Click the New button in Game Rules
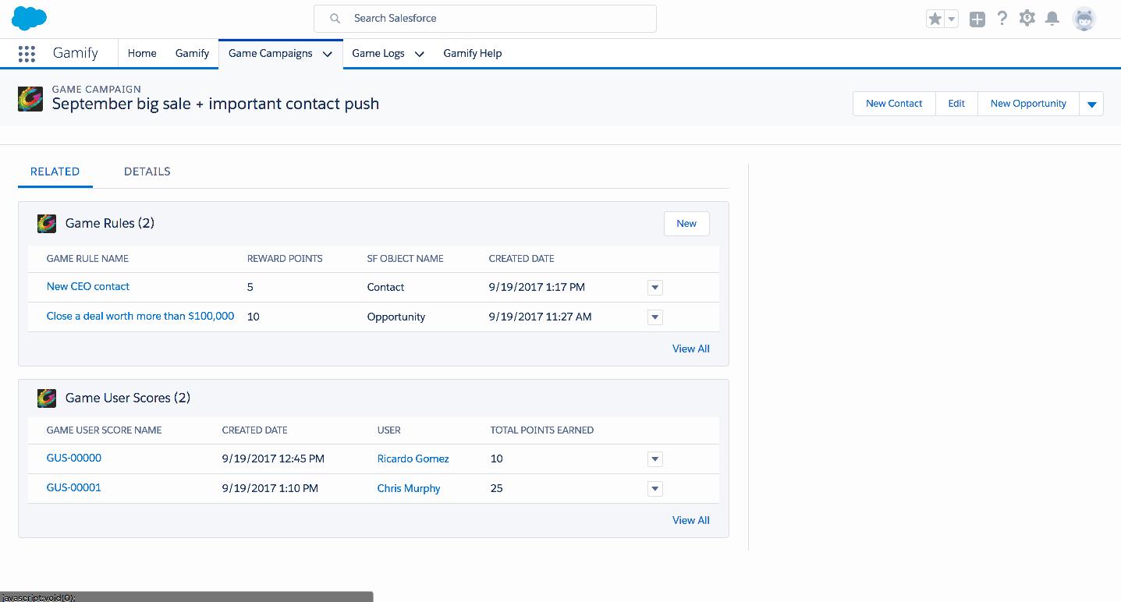This screenshot has width=1121, height=602. [x=686, y=224]
